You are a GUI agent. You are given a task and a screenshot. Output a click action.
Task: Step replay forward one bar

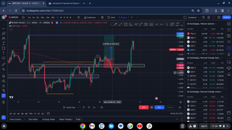pos(89,107)
